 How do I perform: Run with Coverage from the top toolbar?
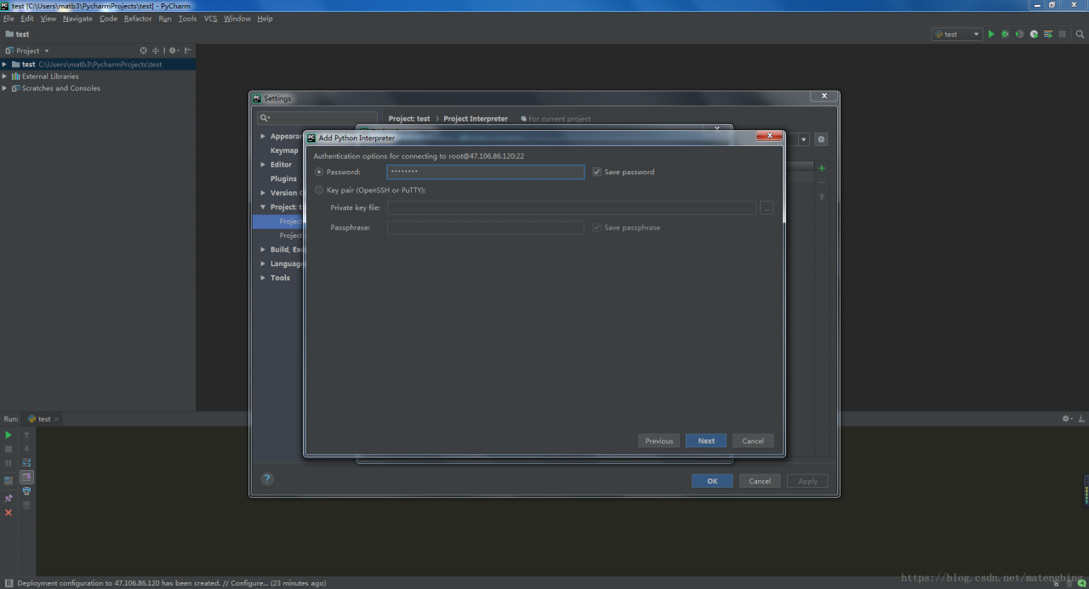pyautogui.click(x=1019, y=34)
